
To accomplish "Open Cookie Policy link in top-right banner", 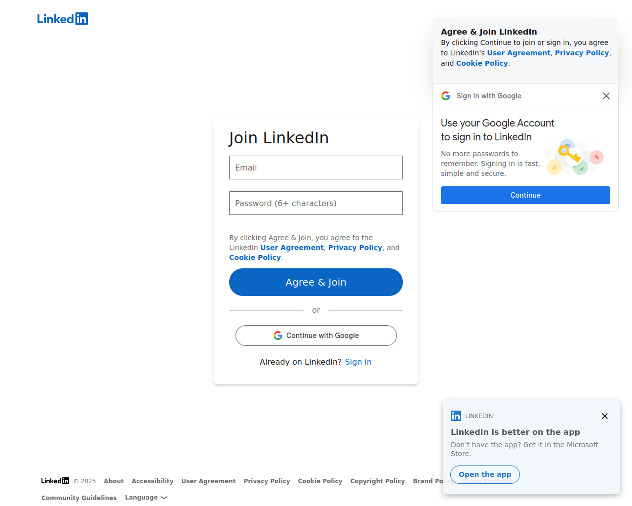I will tap(482, 63).
